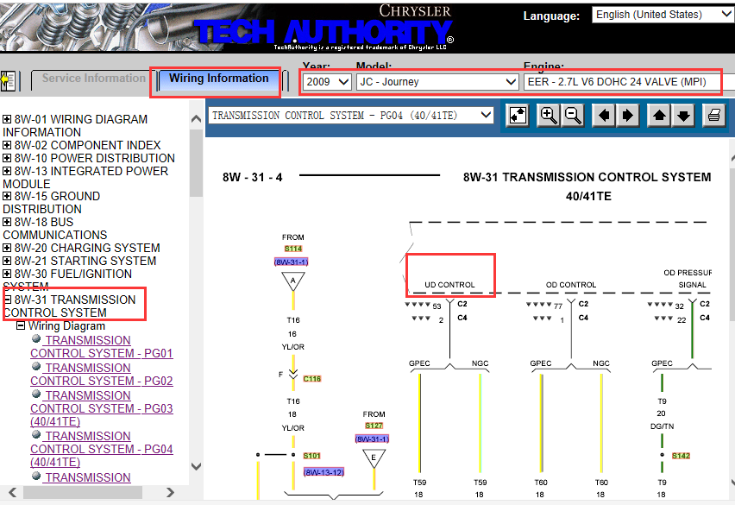
Task: Open Transmission Control System - PG01 link
Action: click(x=102, y=346)
